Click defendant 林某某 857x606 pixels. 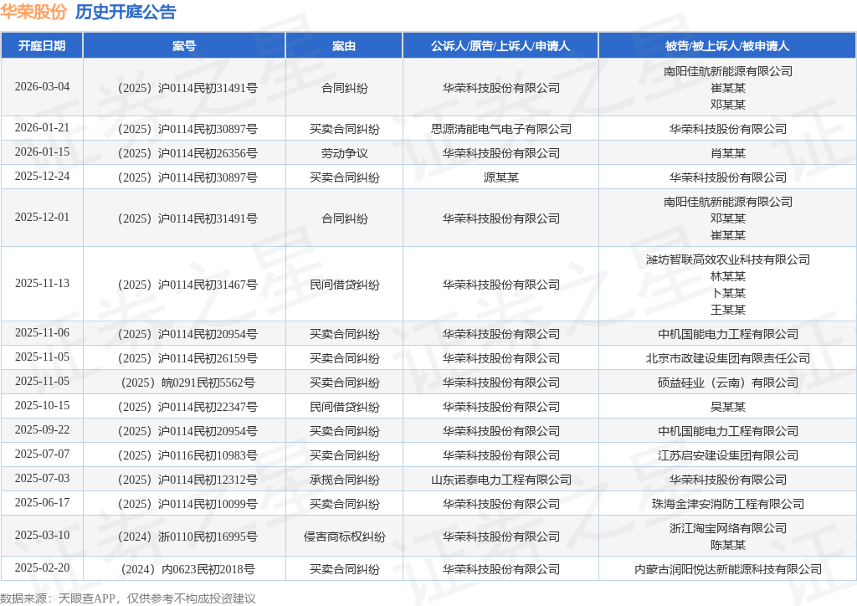(728, 276)
